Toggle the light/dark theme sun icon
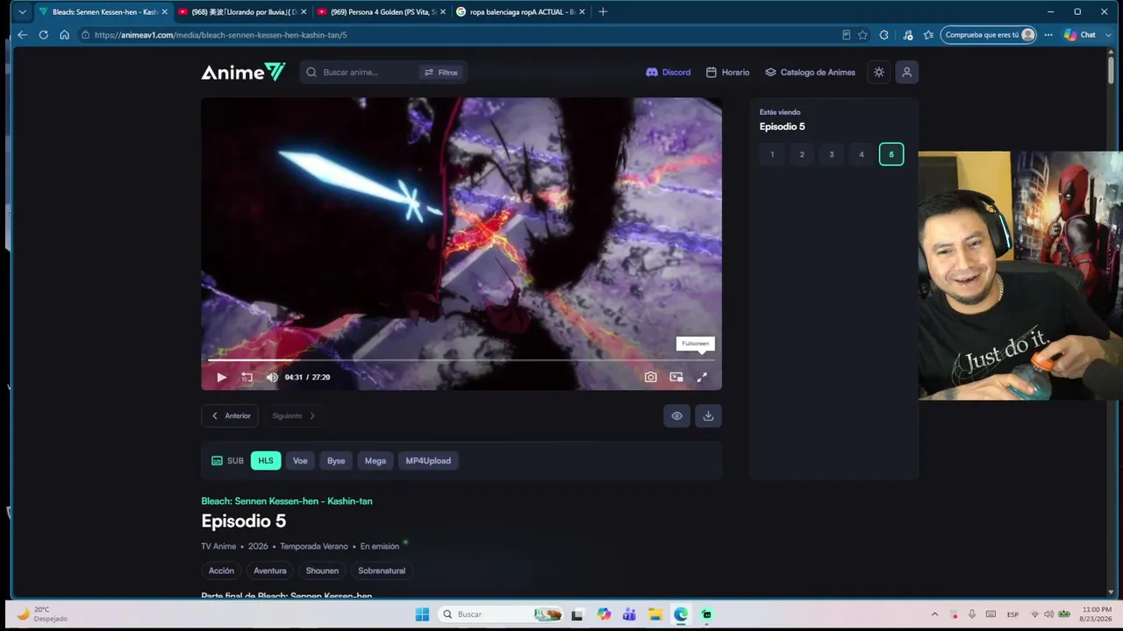The height and width of the screenshot is (631, 1123). 879,73
